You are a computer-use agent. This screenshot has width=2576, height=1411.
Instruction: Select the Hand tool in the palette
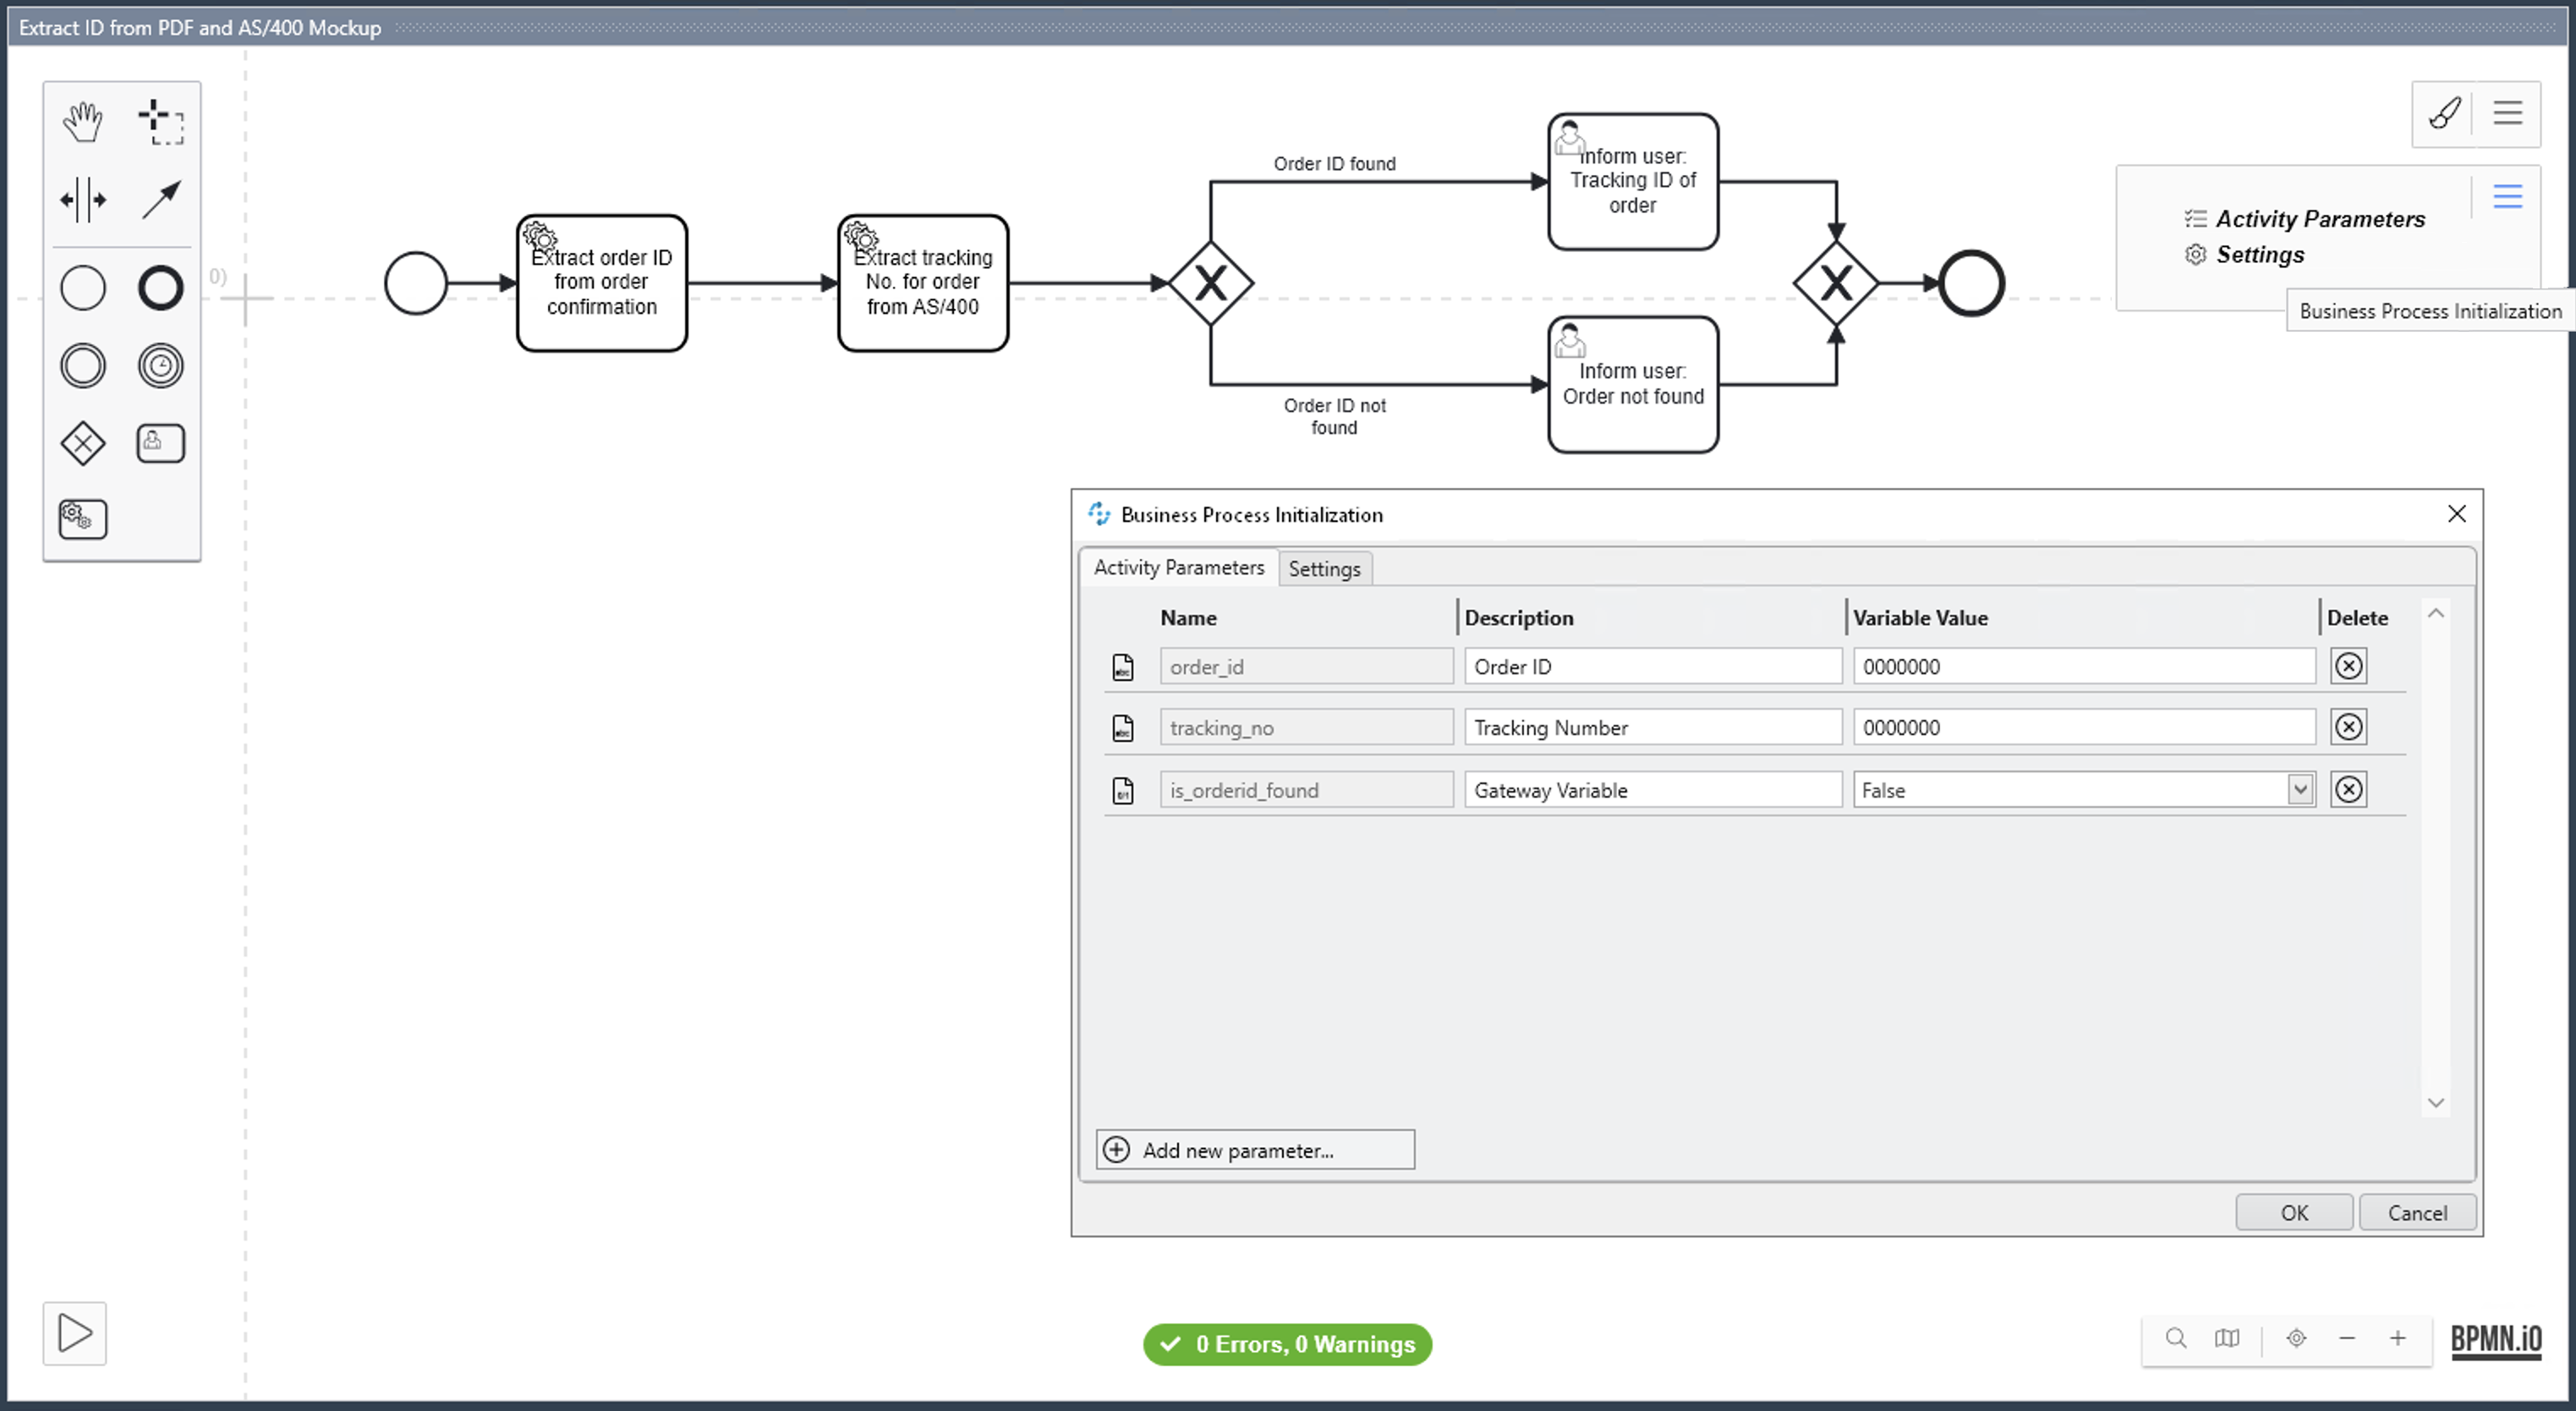pos(83,120)
